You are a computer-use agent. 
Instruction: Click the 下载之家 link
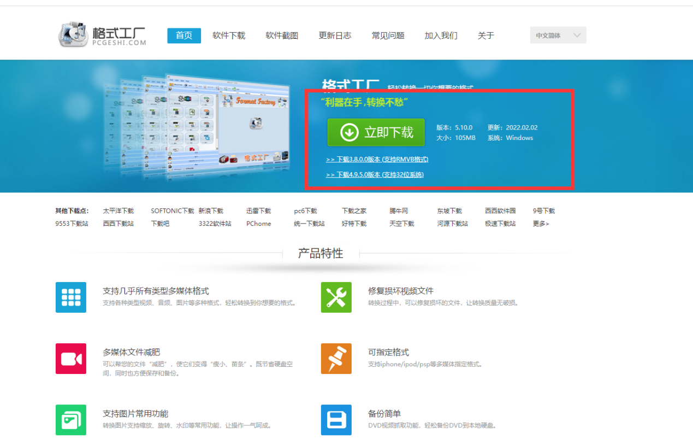pyautogui.click(x=354, y=211)
